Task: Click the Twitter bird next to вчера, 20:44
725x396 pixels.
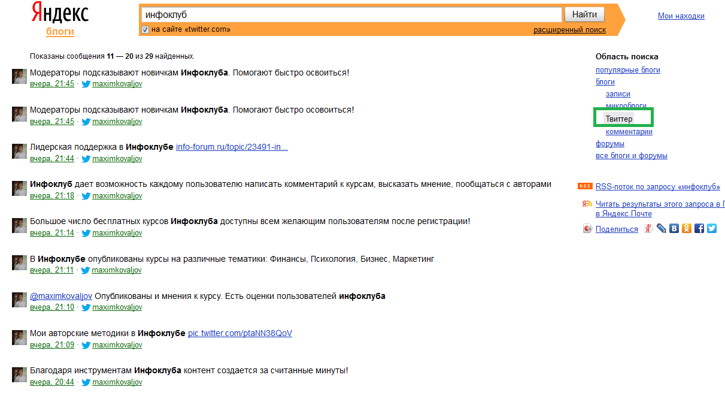Action: point(86,382)
